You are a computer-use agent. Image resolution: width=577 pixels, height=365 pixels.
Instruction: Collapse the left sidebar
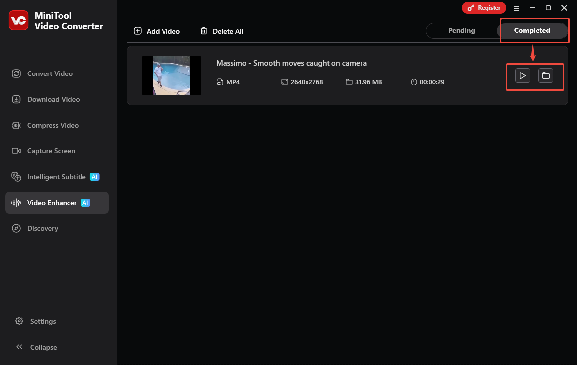click(x=36, y=347)
